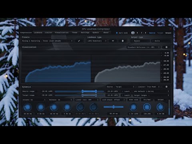This screenshot has width=192, height=144.
Task: Open the APU Default (-30/10) dropdown
Action: pos(152,91)
